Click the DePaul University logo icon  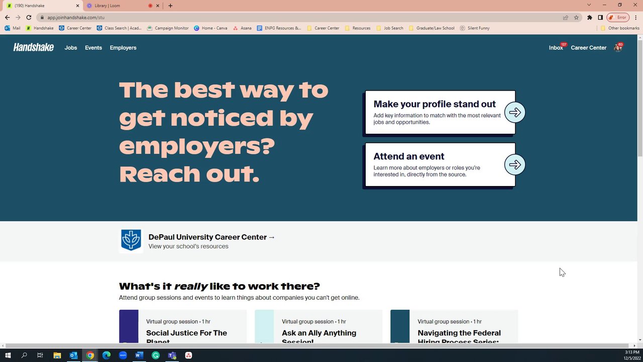[x=131, y=240]
